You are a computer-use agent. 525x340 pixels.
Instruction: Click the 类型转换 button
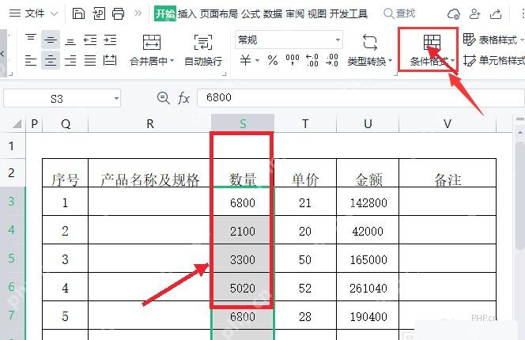click(370, 50)
